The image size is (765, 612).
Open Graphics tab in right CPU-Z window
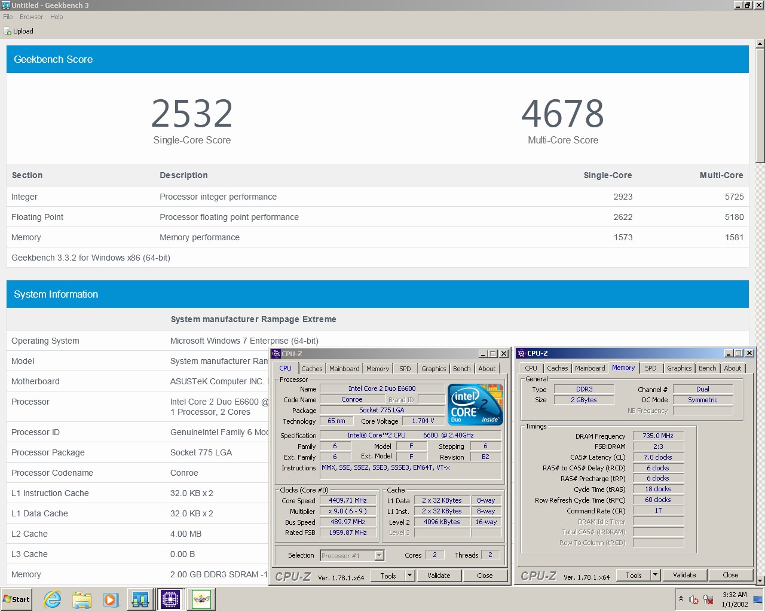pyautogui.click(x=679, y=368)
